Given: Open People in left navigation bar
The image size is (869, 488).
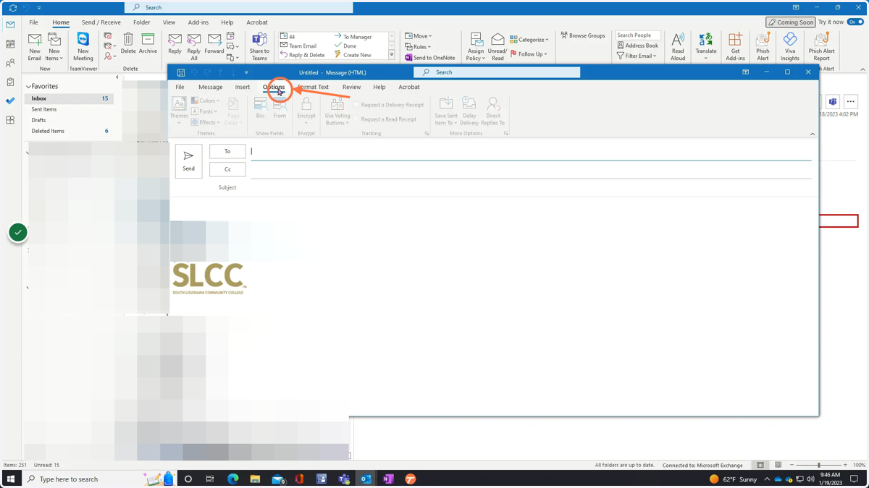Looking at the screenshot, I should [x=10, y=63].
